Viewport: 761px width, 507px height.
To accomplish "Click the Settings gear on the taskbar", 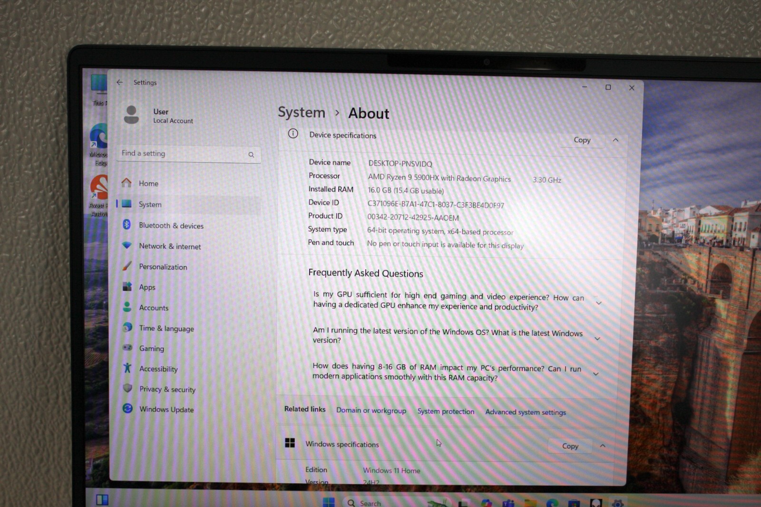I will (x=618, y=503).
